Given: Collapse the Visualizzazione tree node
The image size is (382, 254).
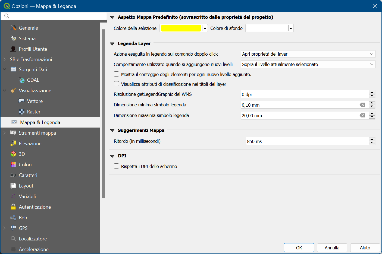Looking at the screenshot, I should 5,90.
